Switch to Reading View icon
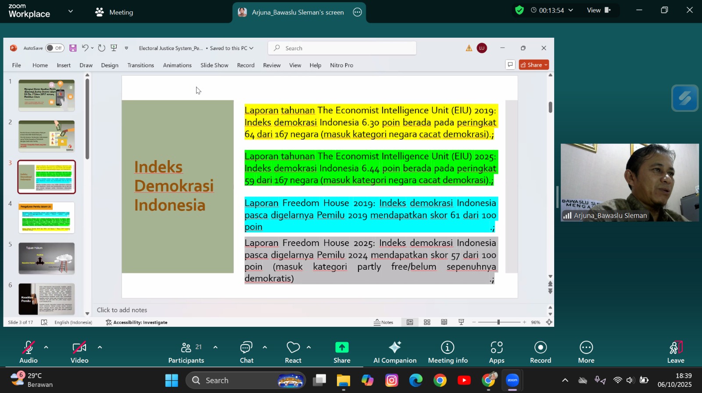This screenshot has width=702, height=393. [444, 322]
